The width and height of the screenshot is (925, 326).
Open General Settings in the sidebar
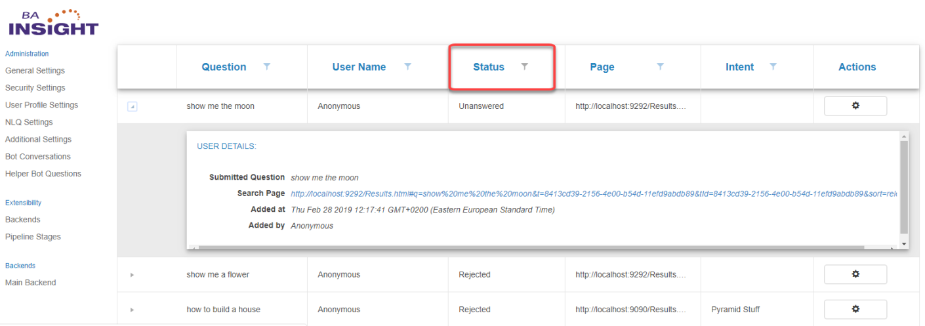coord(35,71)
